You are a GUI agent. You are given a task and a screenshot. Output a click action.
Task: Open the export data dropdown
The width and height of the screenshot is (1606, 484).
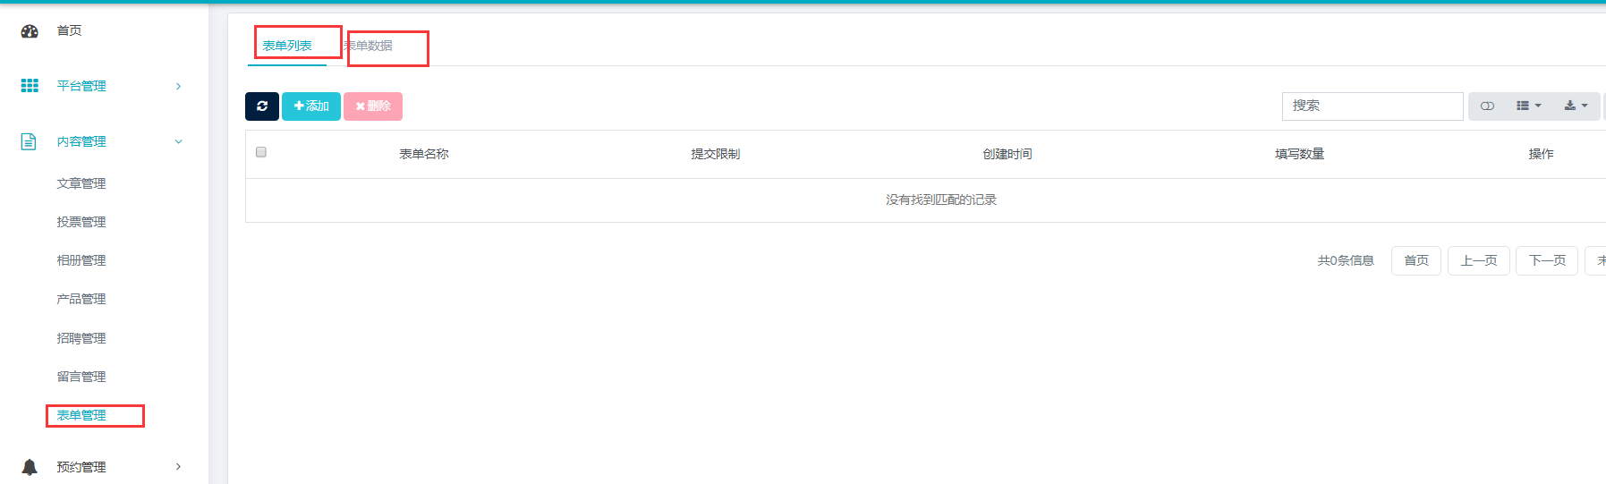point(1576,106)
